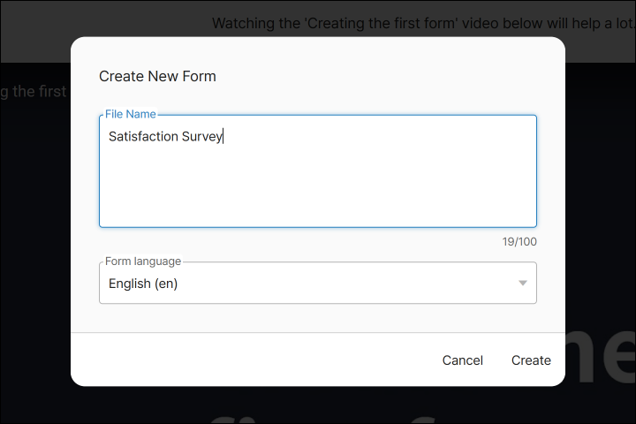Screen dimensions: 636x424
Task: Click the dropdown arrow beside English (en)
Action: click(x=523, y=283)
